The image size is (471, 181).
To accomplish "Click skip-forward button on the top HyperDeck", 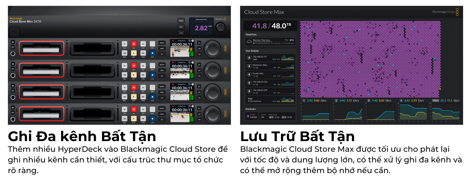I will pos(143,44).
